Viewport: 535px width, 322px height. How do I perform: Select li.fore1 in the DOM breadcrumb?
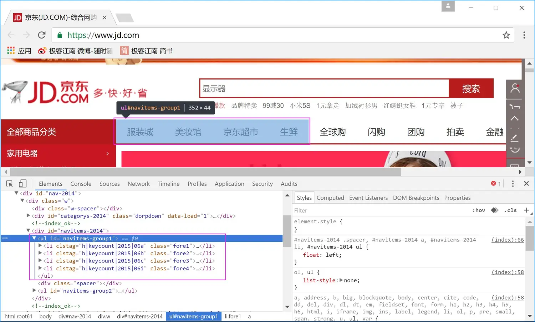[x=233, y=316]
